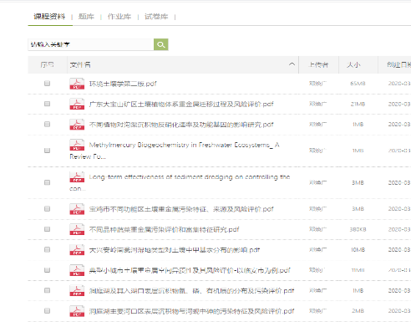Click the green search magnifier button
Viewport: 411px width, 322px height.
(x=161, y=44)
